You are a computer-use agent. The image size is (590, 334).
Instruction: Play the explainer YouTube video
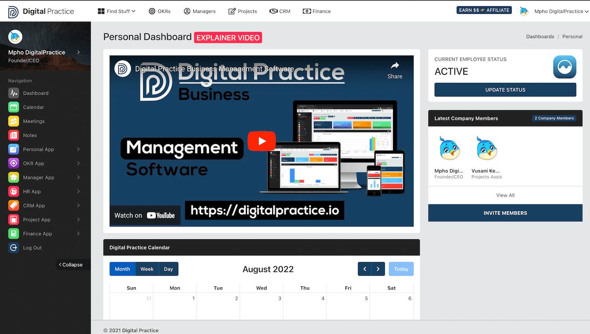click(x=262, y=141)
